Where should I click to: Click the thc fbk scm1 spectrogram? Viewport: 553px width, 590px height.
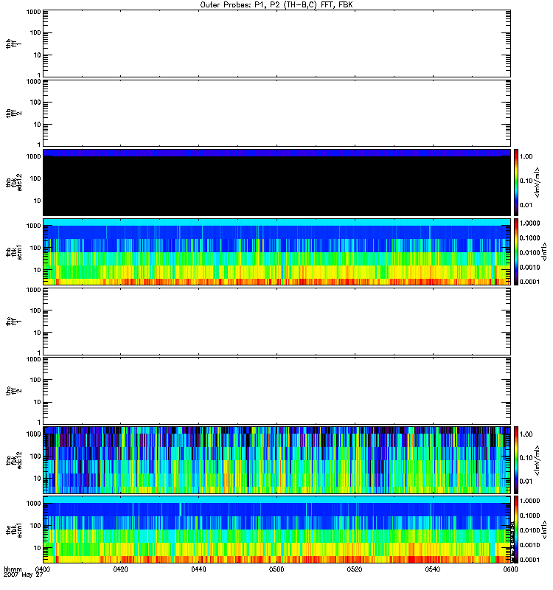(276, 530)
